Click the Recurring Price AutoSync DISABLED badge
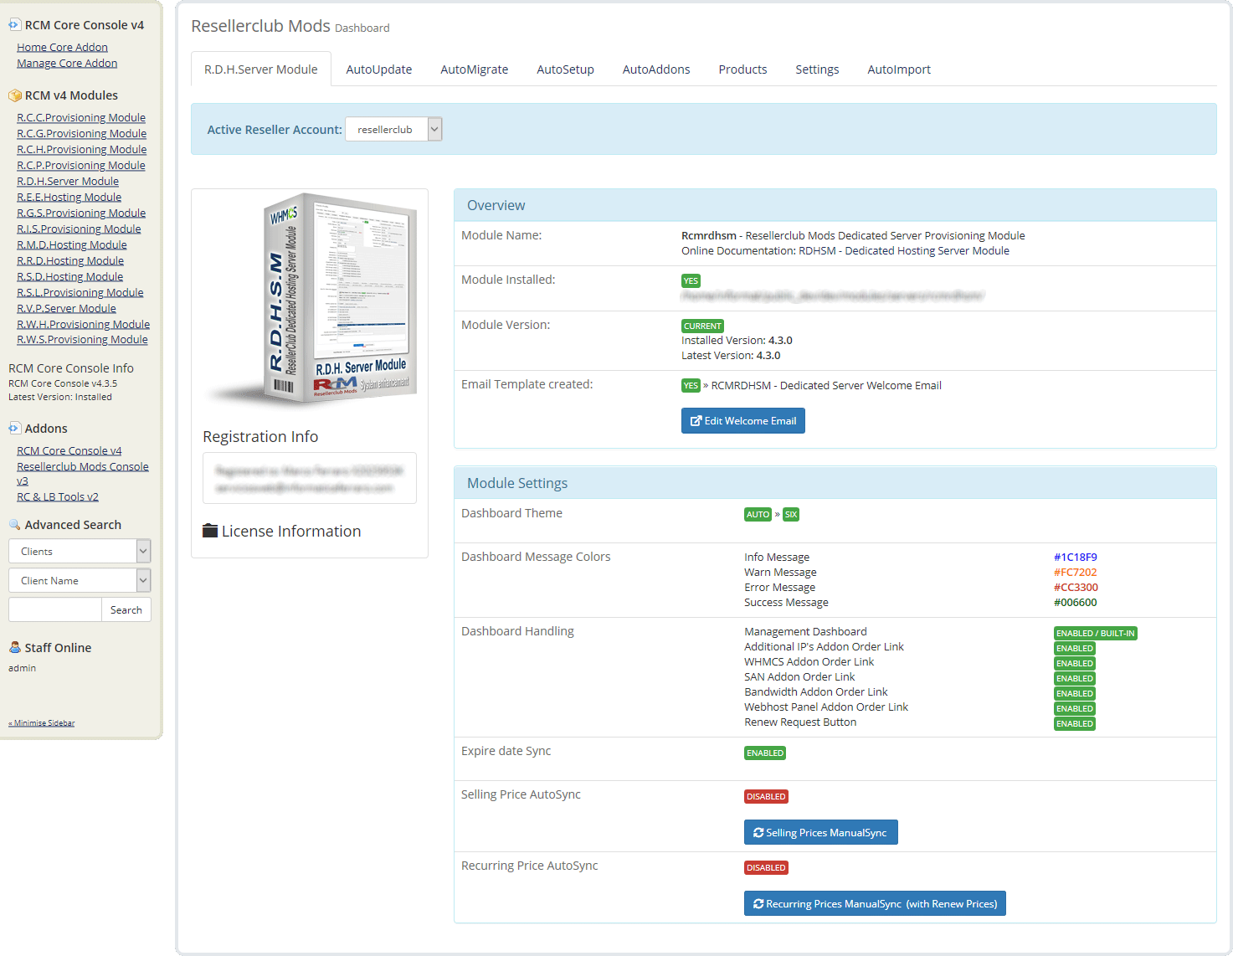Screen dimensions: 1233x956 click(767, 868)
